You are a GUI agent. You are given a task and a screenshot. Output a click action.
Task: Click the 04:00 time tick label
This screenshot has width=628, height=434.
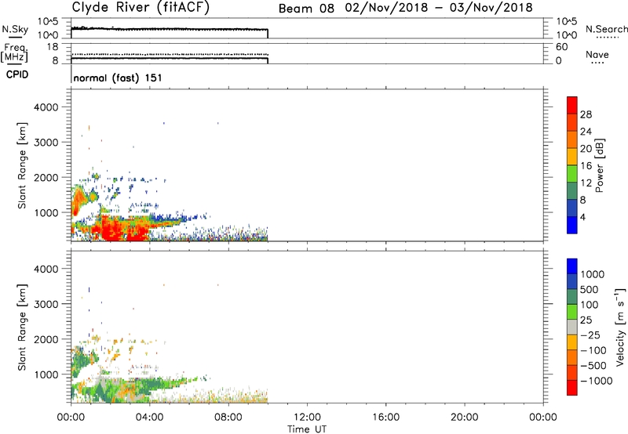(149, 418)
